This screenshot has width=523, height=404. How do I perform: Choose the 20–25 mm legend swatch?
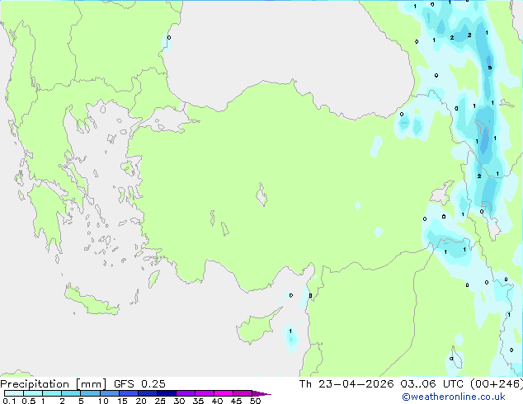(147, 393)
